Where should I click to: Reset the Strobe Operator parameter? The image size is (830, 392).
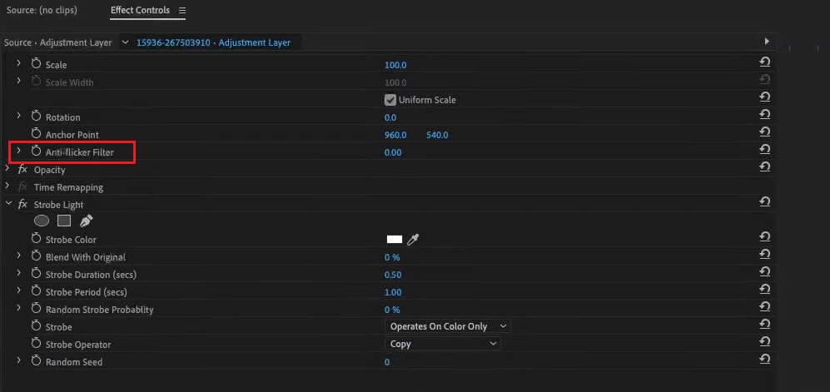click(764, 341)
